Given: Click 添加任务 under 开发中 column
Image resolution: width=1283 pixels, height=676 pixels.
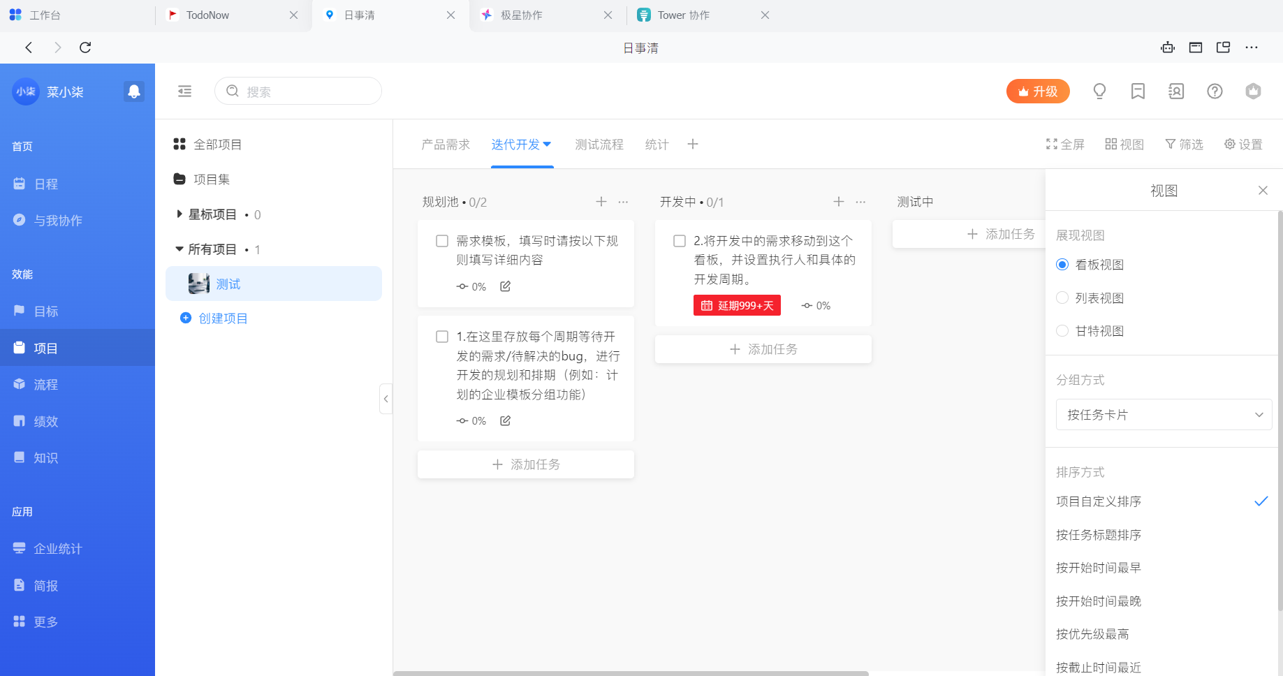Looking at the screenshot, I should [x=763, y=349].
